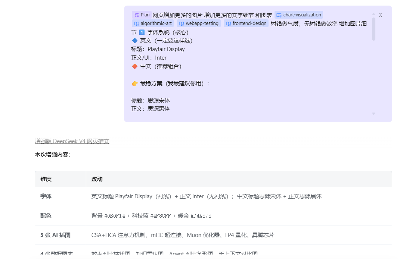403x259 pixels.
Task: Click the 标题: Playfair Display line
Action: [x=158, y=49]
